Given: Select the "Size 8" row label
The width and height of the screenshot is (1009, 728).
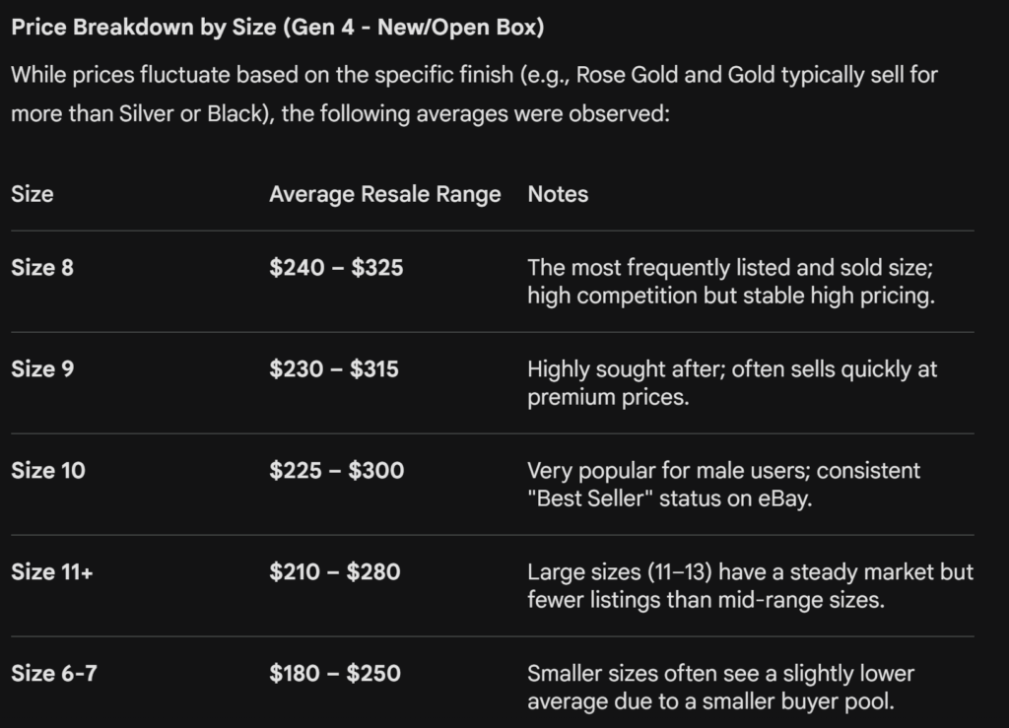Looking at the screenshot, I should pos(42,267).
